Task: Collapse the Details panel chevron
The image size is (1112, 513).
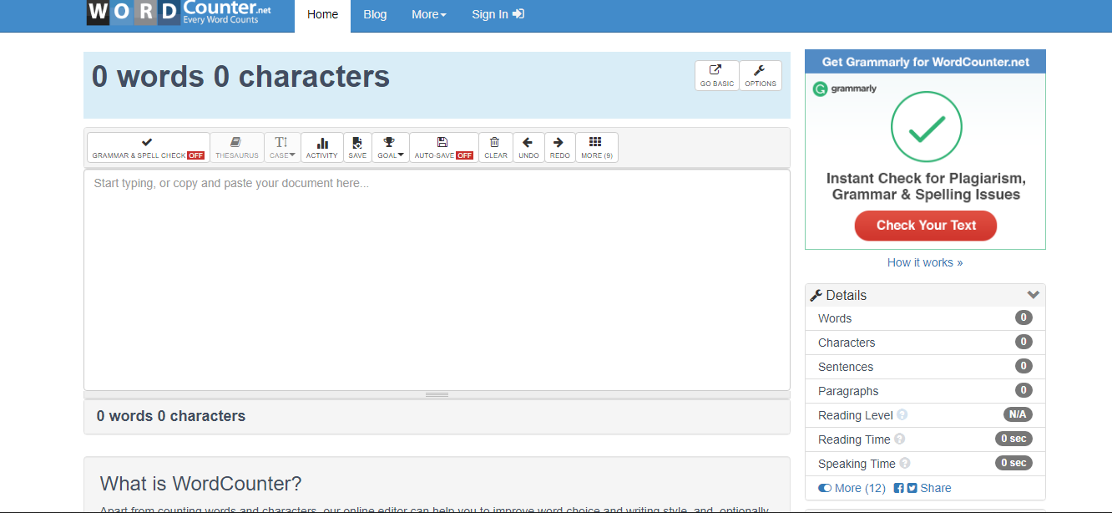Action: tap(1034, 295)
